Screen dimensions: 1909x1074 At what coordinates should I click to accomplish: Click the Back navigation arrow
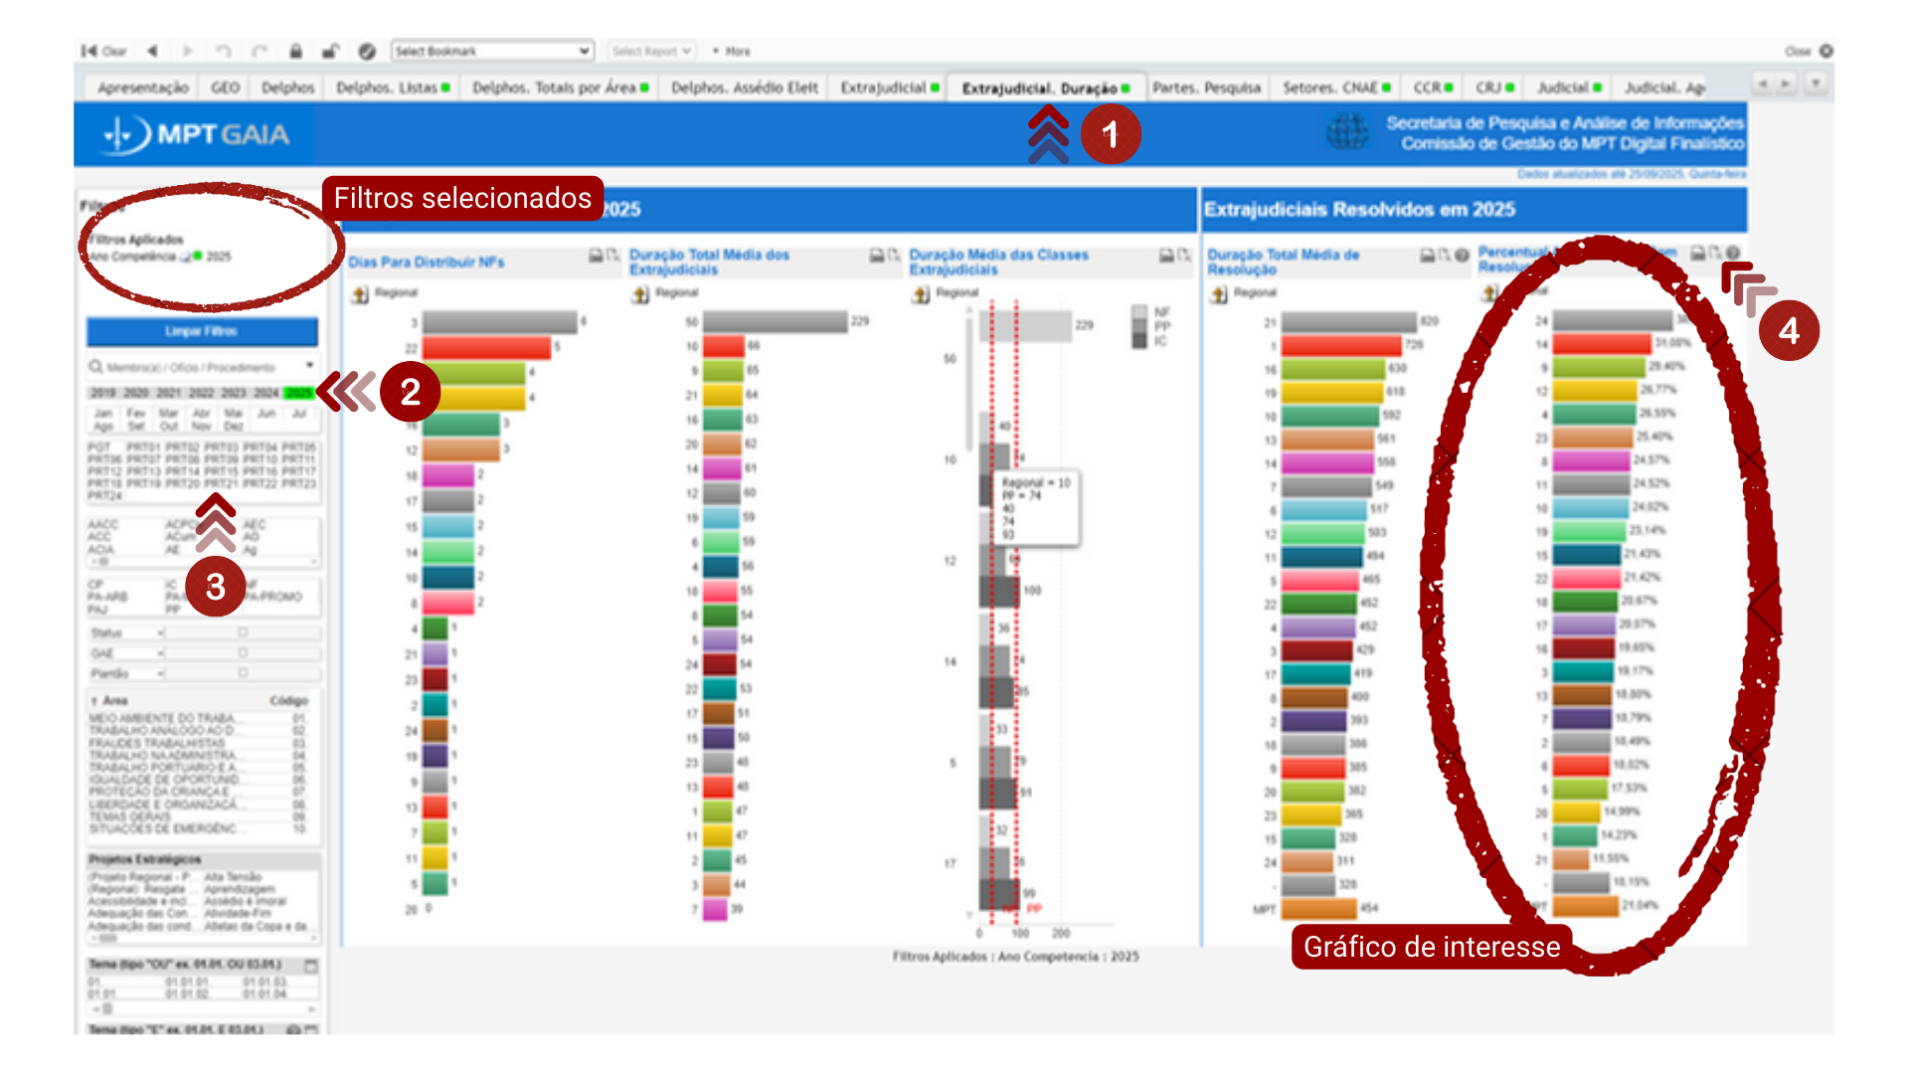click(x=152, y=51)
